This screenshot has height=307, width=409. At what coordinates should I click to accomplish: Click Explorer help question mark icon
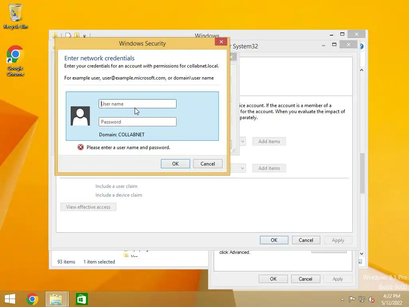[361, 46]
